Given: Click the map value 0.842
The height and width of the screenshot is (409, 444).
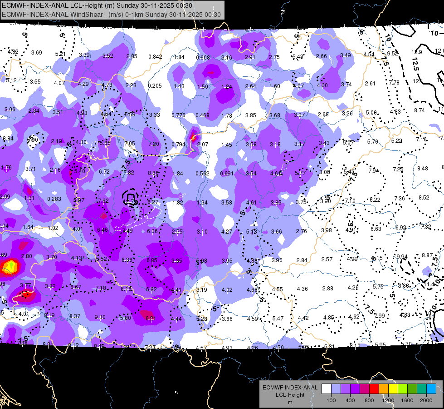Looking at the screenshot, I should (155, 56).
